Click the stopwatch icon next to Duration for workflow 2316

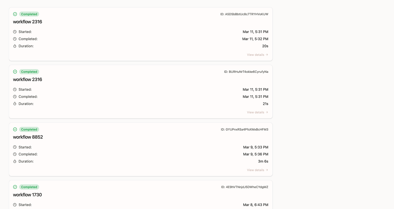tap(15, 46)
